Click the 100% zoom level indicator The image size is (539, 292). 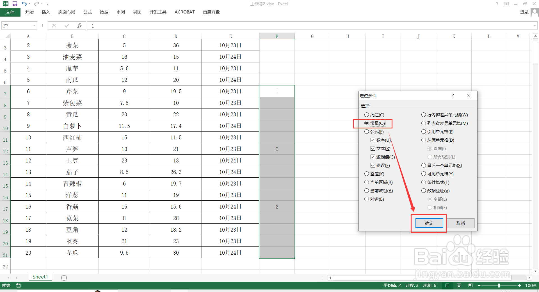[531, 286]
